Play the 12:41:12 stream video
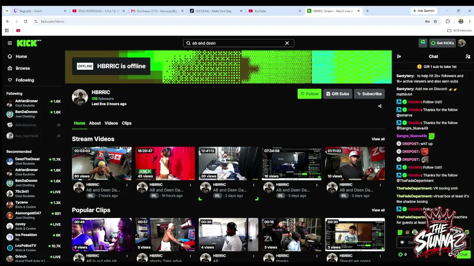Image resolution: width=474 pixels, height=266 pixels. 228,164
